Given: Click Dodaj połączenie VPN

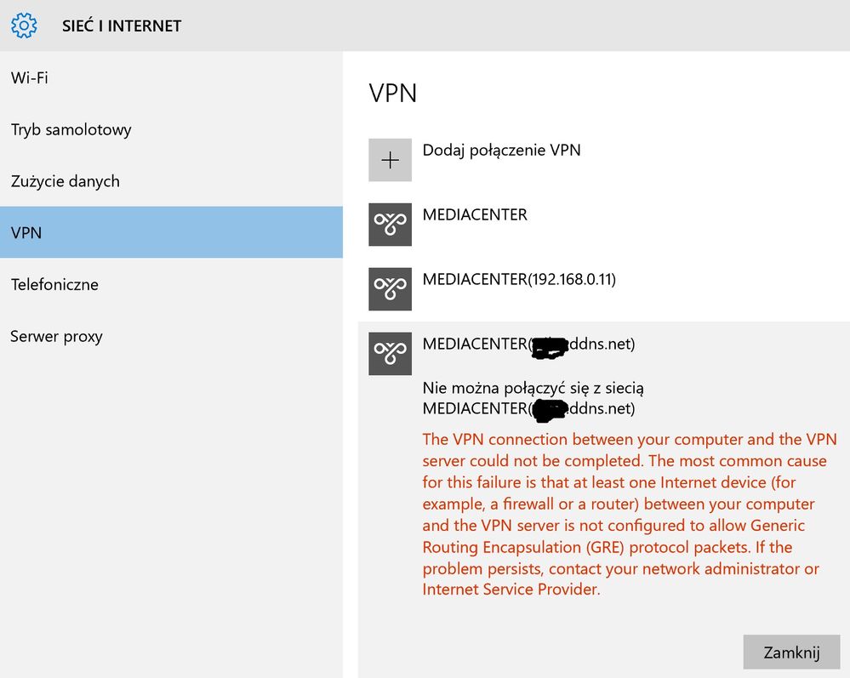Looking at the screenshot, I should [x=501, y=150].
